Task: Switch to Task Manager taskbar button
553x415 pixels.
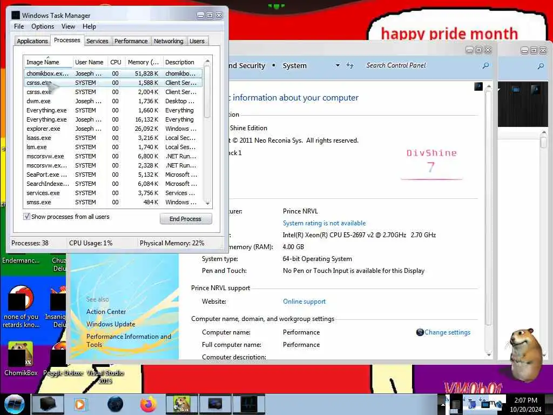Action: click(x=248, y=404)
